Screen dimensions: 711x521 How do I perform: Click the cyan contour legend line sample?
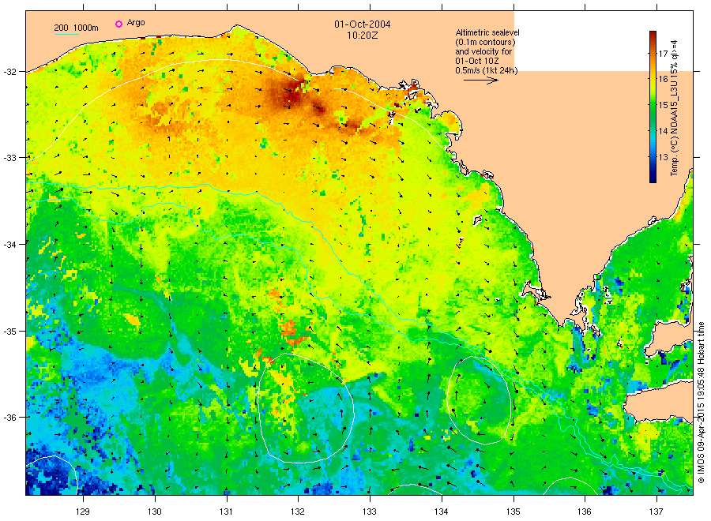point(66,34)
